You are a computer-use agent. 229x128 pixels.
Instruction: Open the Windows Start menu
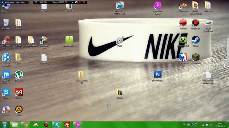(x=4, y=125)
